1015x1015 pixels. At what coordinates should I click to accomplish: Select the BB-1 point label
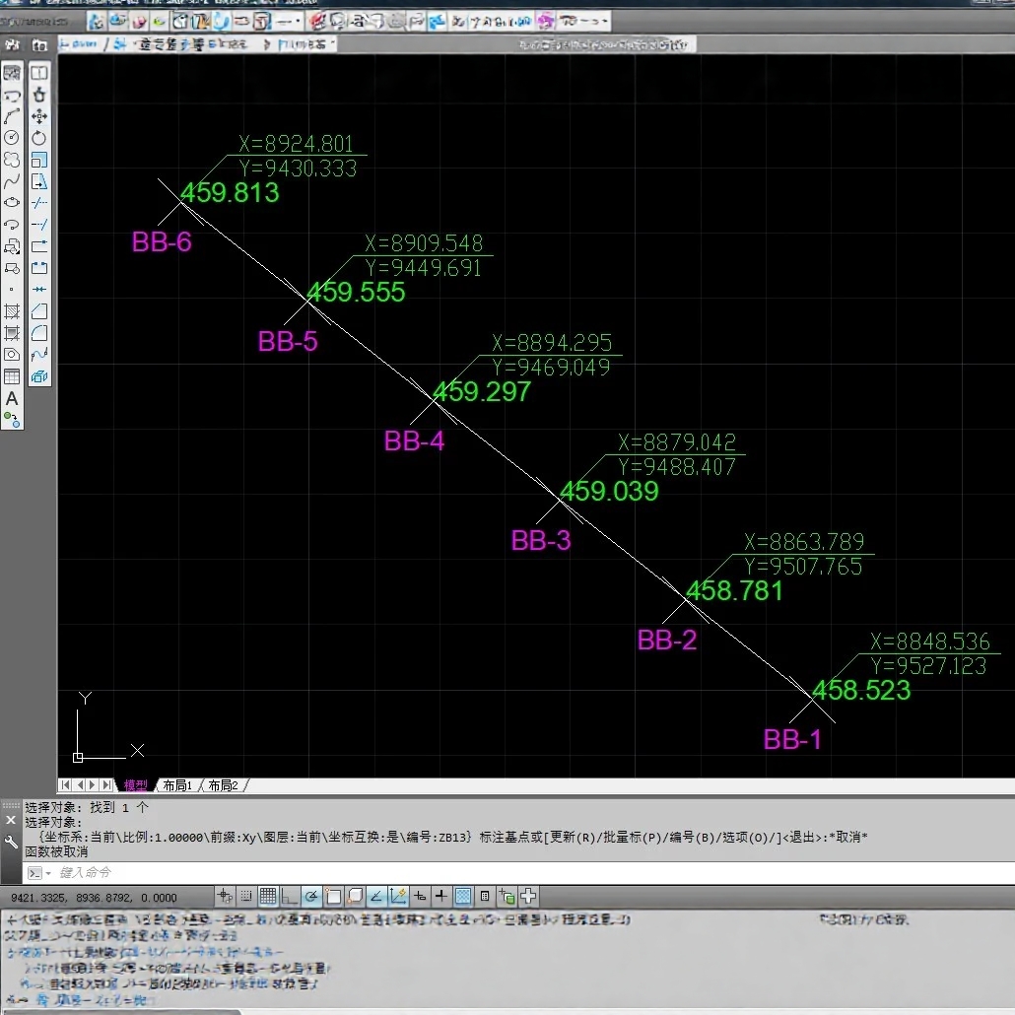792,739
